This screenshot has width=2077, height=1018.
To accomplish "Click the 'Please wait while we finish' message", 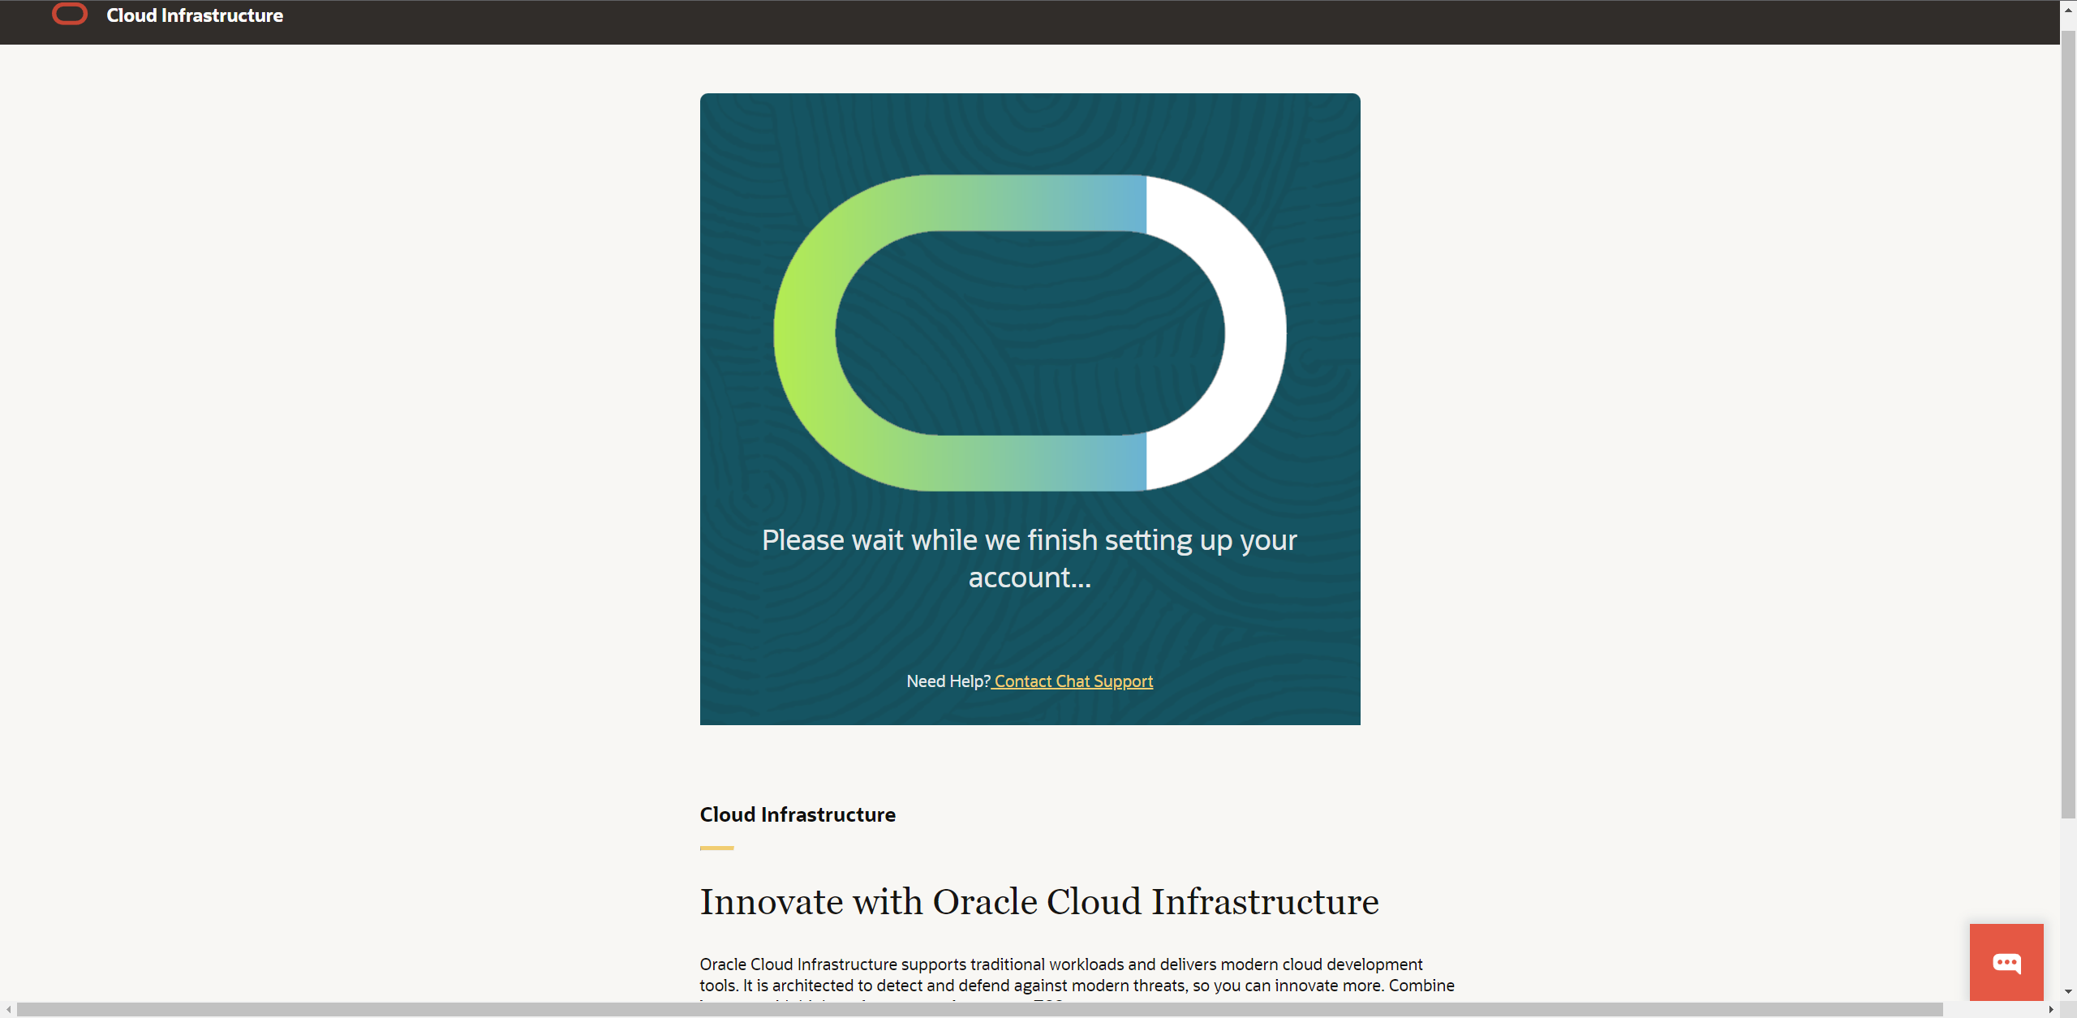I will tap(1030, 558).
